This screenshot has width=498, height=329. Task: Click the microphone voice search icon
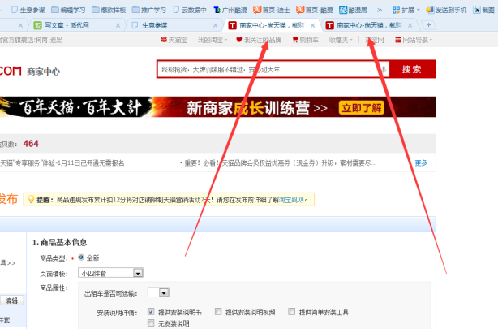coord(384,69)
